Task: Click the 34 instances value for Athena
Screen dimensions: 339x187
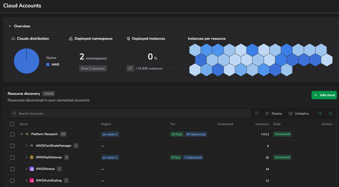Action: point(267,169)
